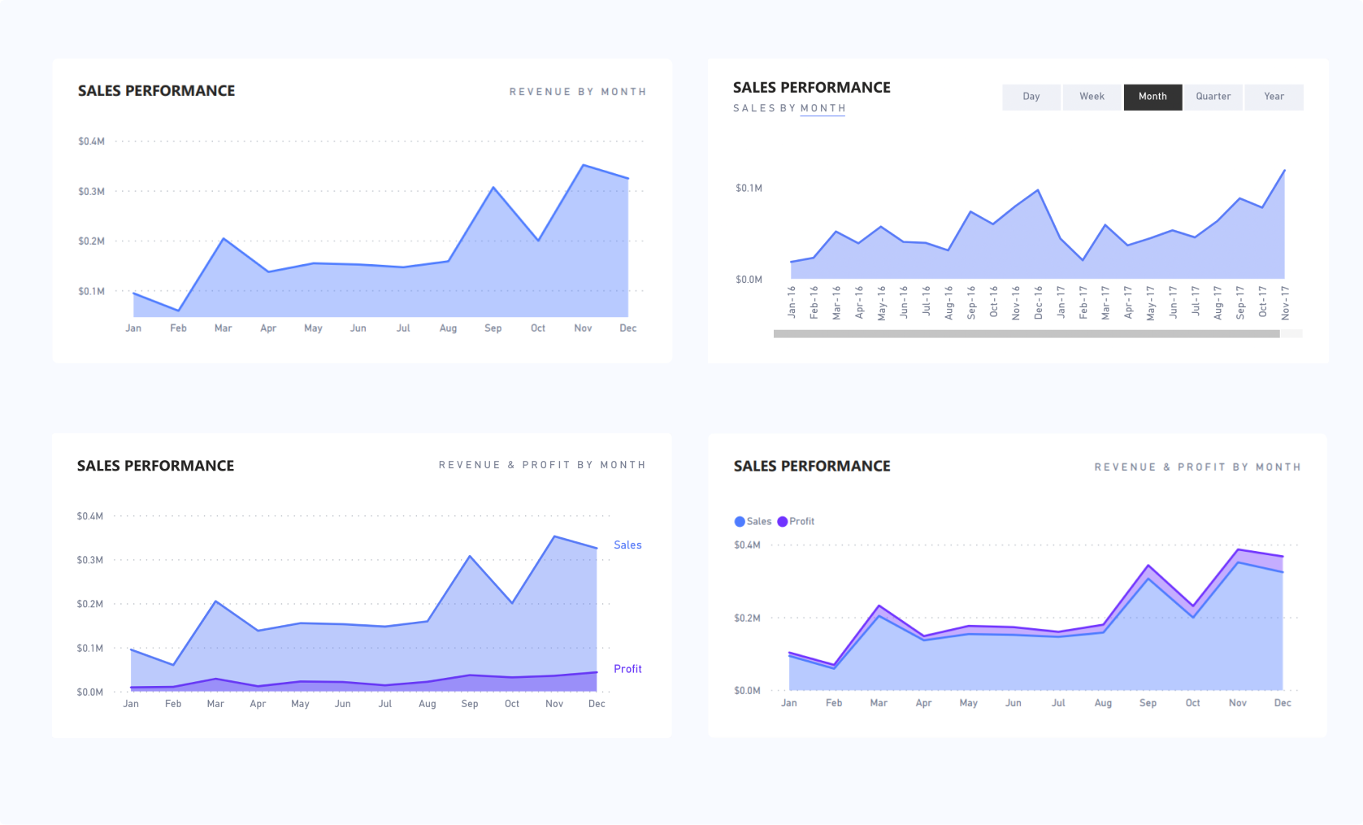Click Nov peak point in Revenue by Month chart
1363x825 pixels.
coord(584,166)
